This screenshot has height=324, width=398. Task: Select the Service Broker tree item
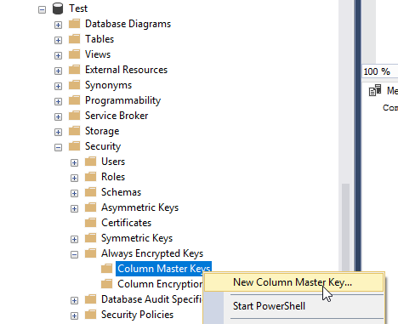pos(117,116)
